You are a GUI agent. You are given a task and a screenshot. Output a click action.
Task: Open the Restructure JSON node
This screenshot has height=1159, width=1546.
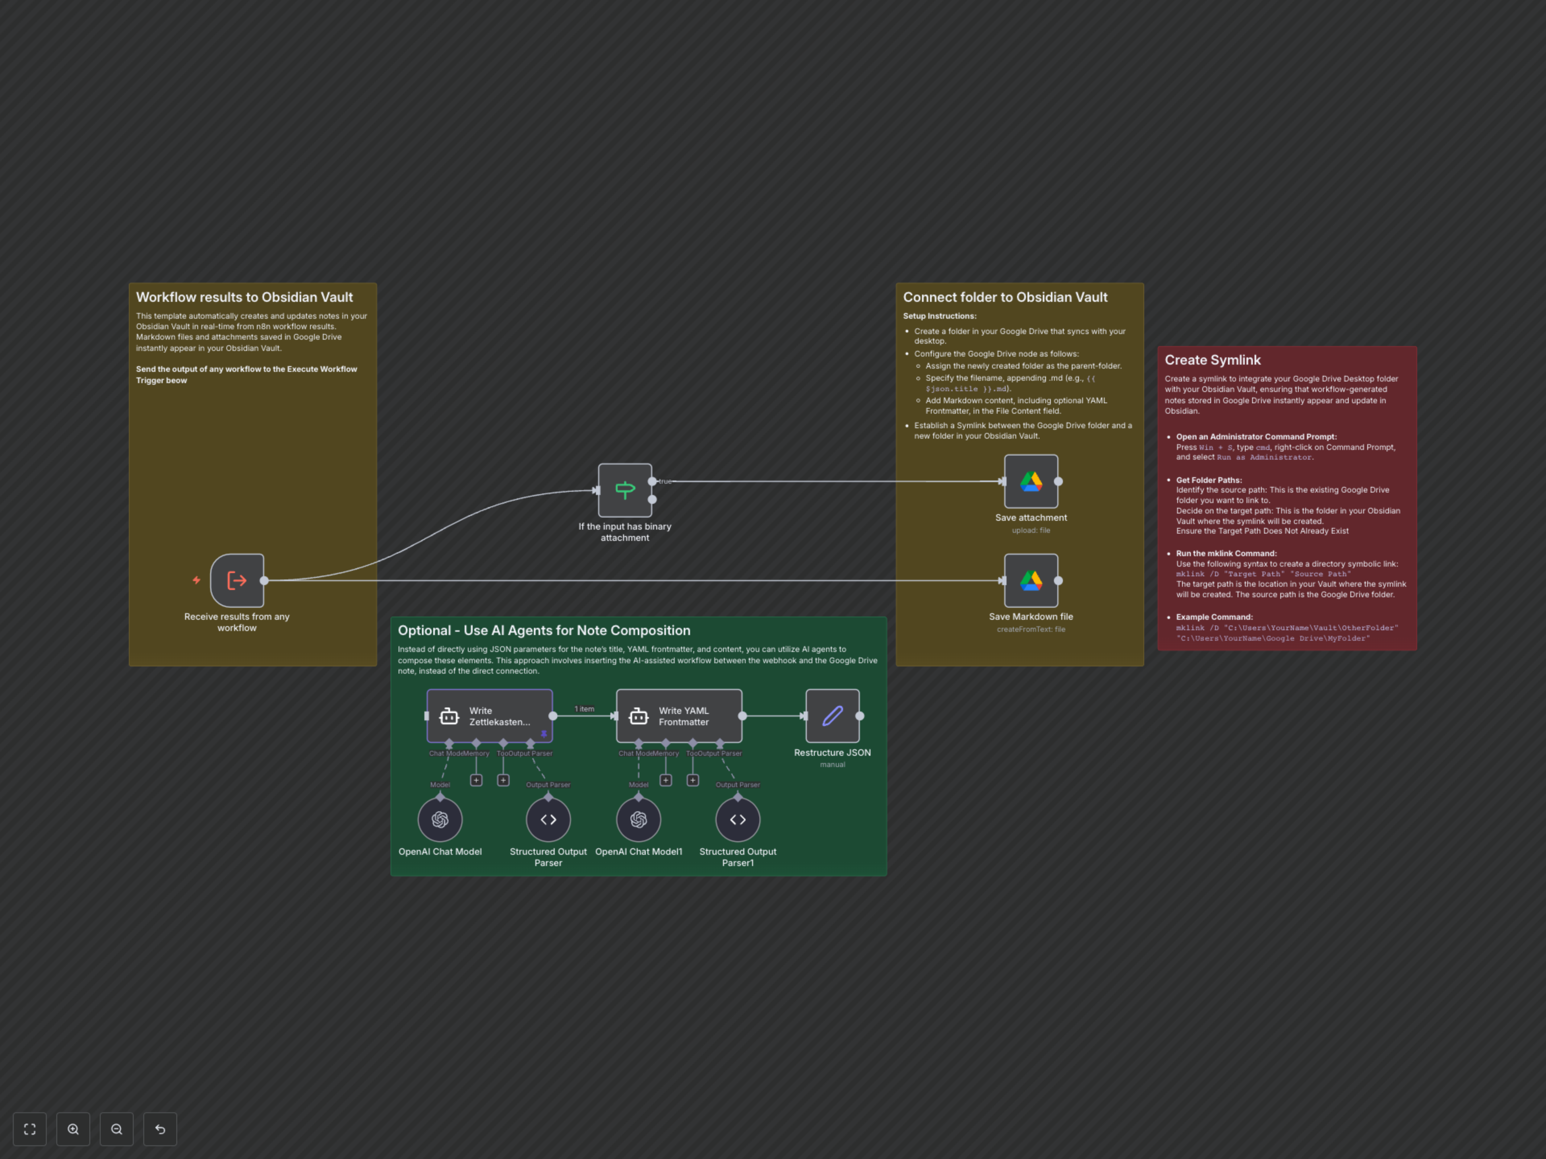pyautogui.click(x=833, y=716)
